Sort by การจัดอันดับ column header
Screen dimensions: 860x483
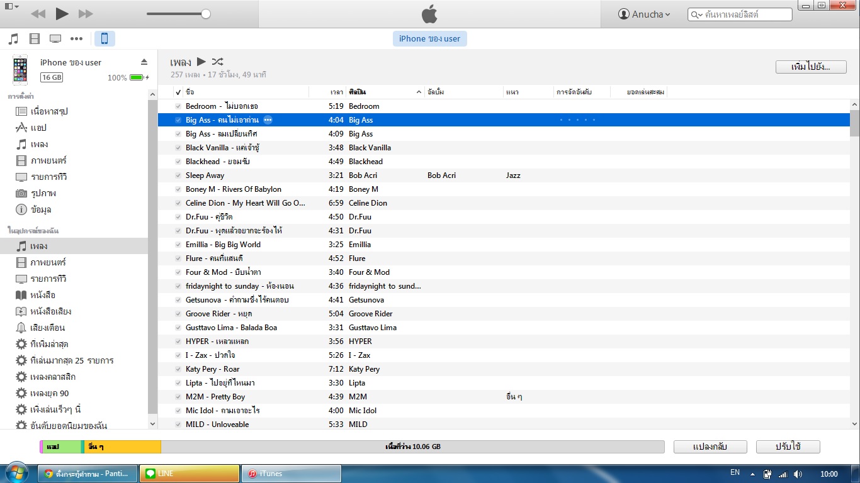(582, 92)
